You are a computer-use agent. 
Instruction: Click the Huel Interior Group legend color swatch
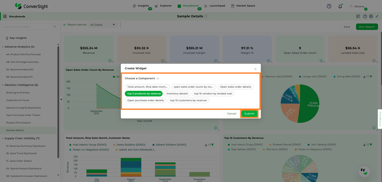pyautogui.click(x=70, y=145)
